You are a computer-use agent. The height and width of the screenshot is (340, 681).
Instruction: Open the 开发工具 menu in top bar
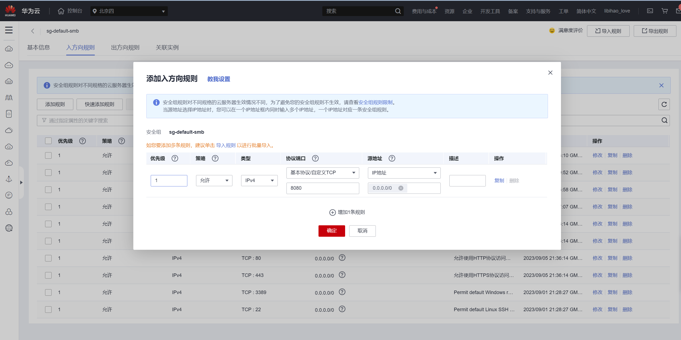(490, 11)
